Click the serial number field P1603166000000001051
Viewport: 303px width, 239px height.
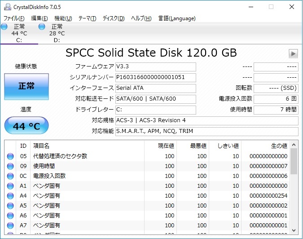pos(156,78)
